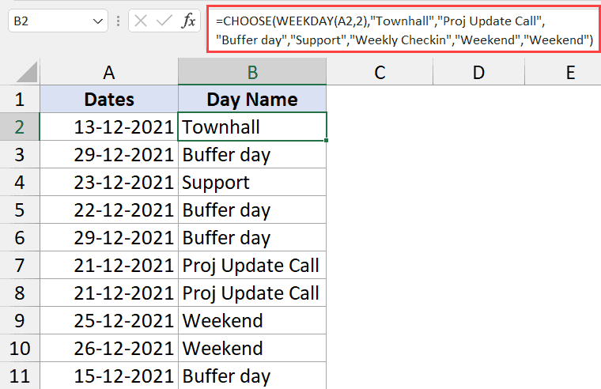Image resolution: width=601 pixels, height=389 pixels.
Task: Select column C header
Action: point(380,73)
